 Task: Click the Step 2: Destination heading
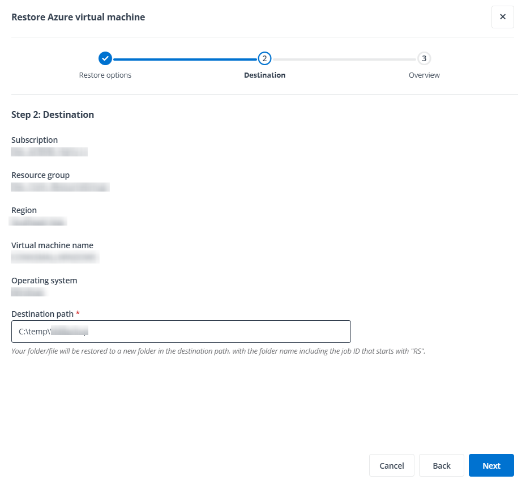click(x=53, y=114)
